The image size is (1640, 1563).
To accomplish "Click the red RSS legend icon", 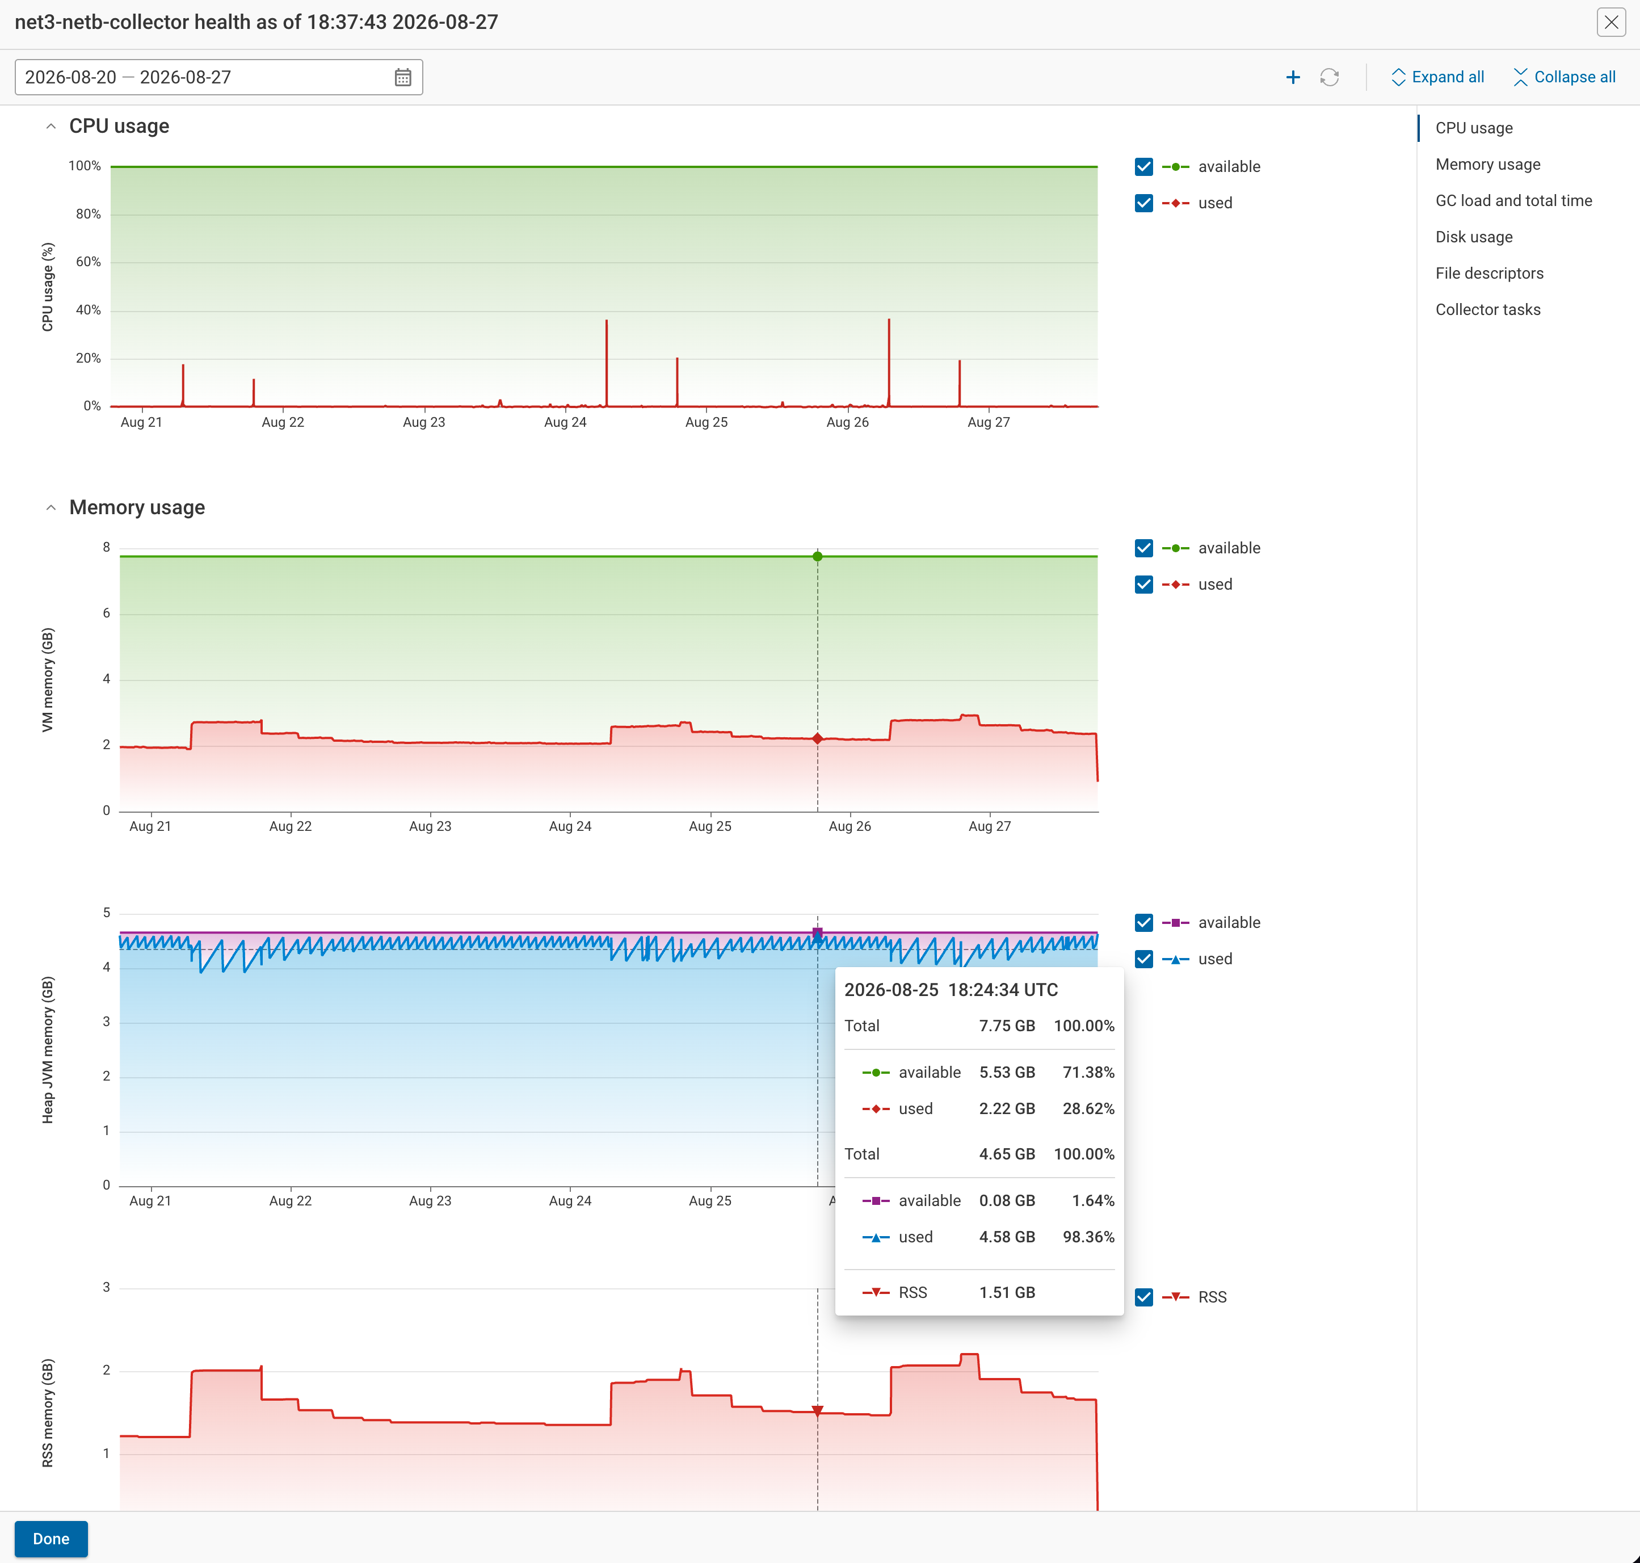I will (x=1175, y=1297).
